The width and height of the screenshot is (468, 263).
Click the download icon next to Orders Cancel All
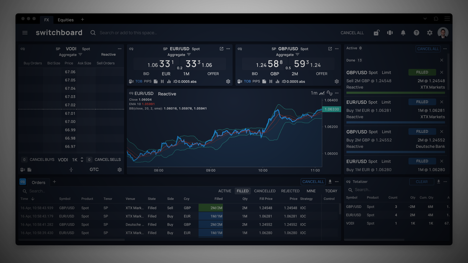click(330, 182)
